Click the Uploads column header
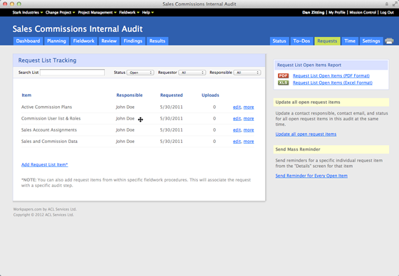399x276 pixels. tap(210, 95)
